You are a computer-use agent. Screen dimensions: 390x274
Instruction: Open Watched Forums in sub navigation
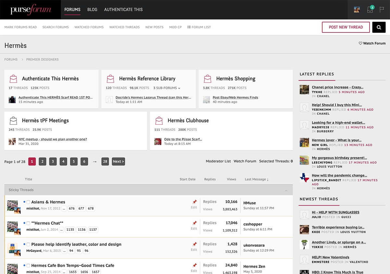(89, 27)
